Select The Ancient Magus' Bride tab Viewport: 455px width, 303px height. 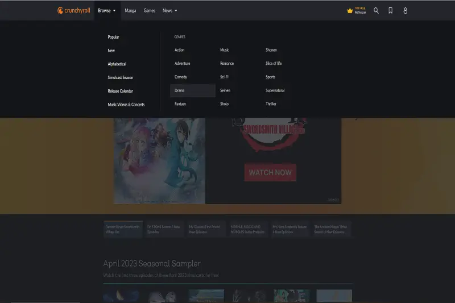[332, 229]
